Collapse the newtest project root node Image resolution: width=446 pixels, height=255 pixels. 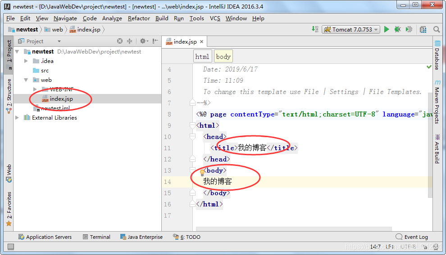click(17, 52)
